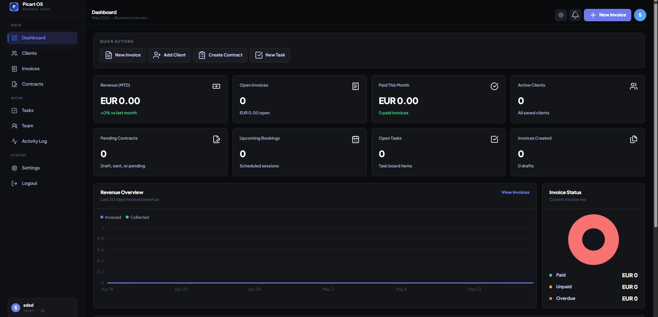658x317 pixels.
Task: Open Contracts in the sidebar
Action: pyautogui.click(x=42, y=84)
